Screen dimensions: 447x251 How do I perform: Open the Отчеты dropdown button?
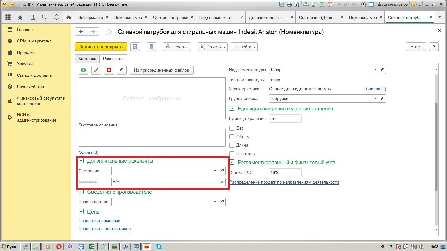[x=213, y=47]
